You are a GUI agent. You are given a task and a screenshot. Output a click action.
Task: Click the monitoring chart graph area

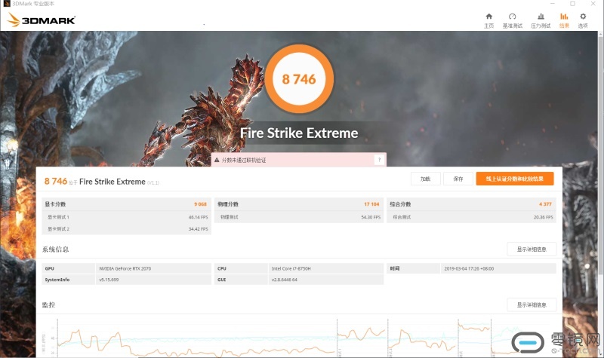[299, 337]
